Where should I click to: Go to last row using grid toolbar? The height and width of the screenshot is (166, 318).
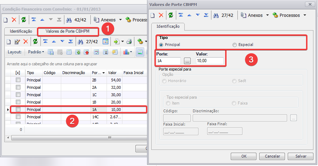tap(71, 41)
